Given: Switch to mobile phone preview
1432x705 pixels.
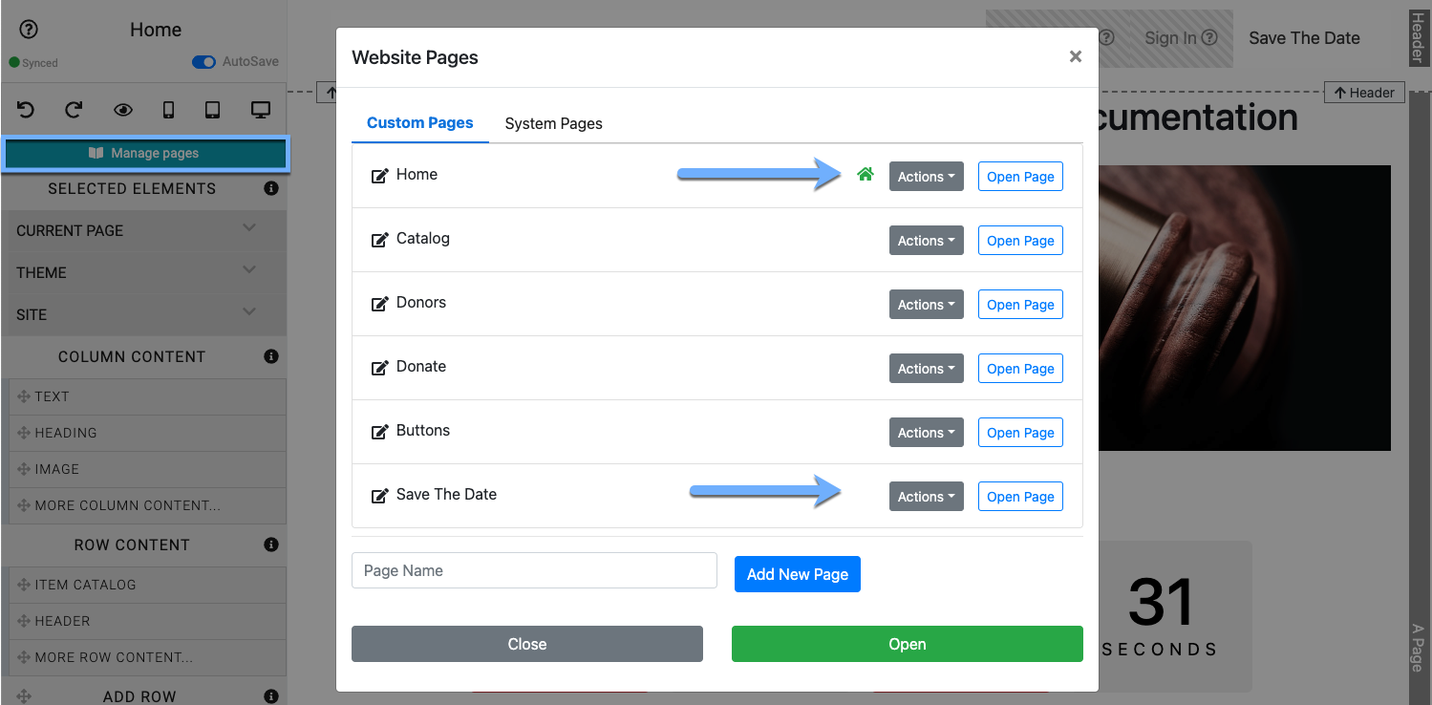Looking at the screenshot, I should click(x=168, y=110).
